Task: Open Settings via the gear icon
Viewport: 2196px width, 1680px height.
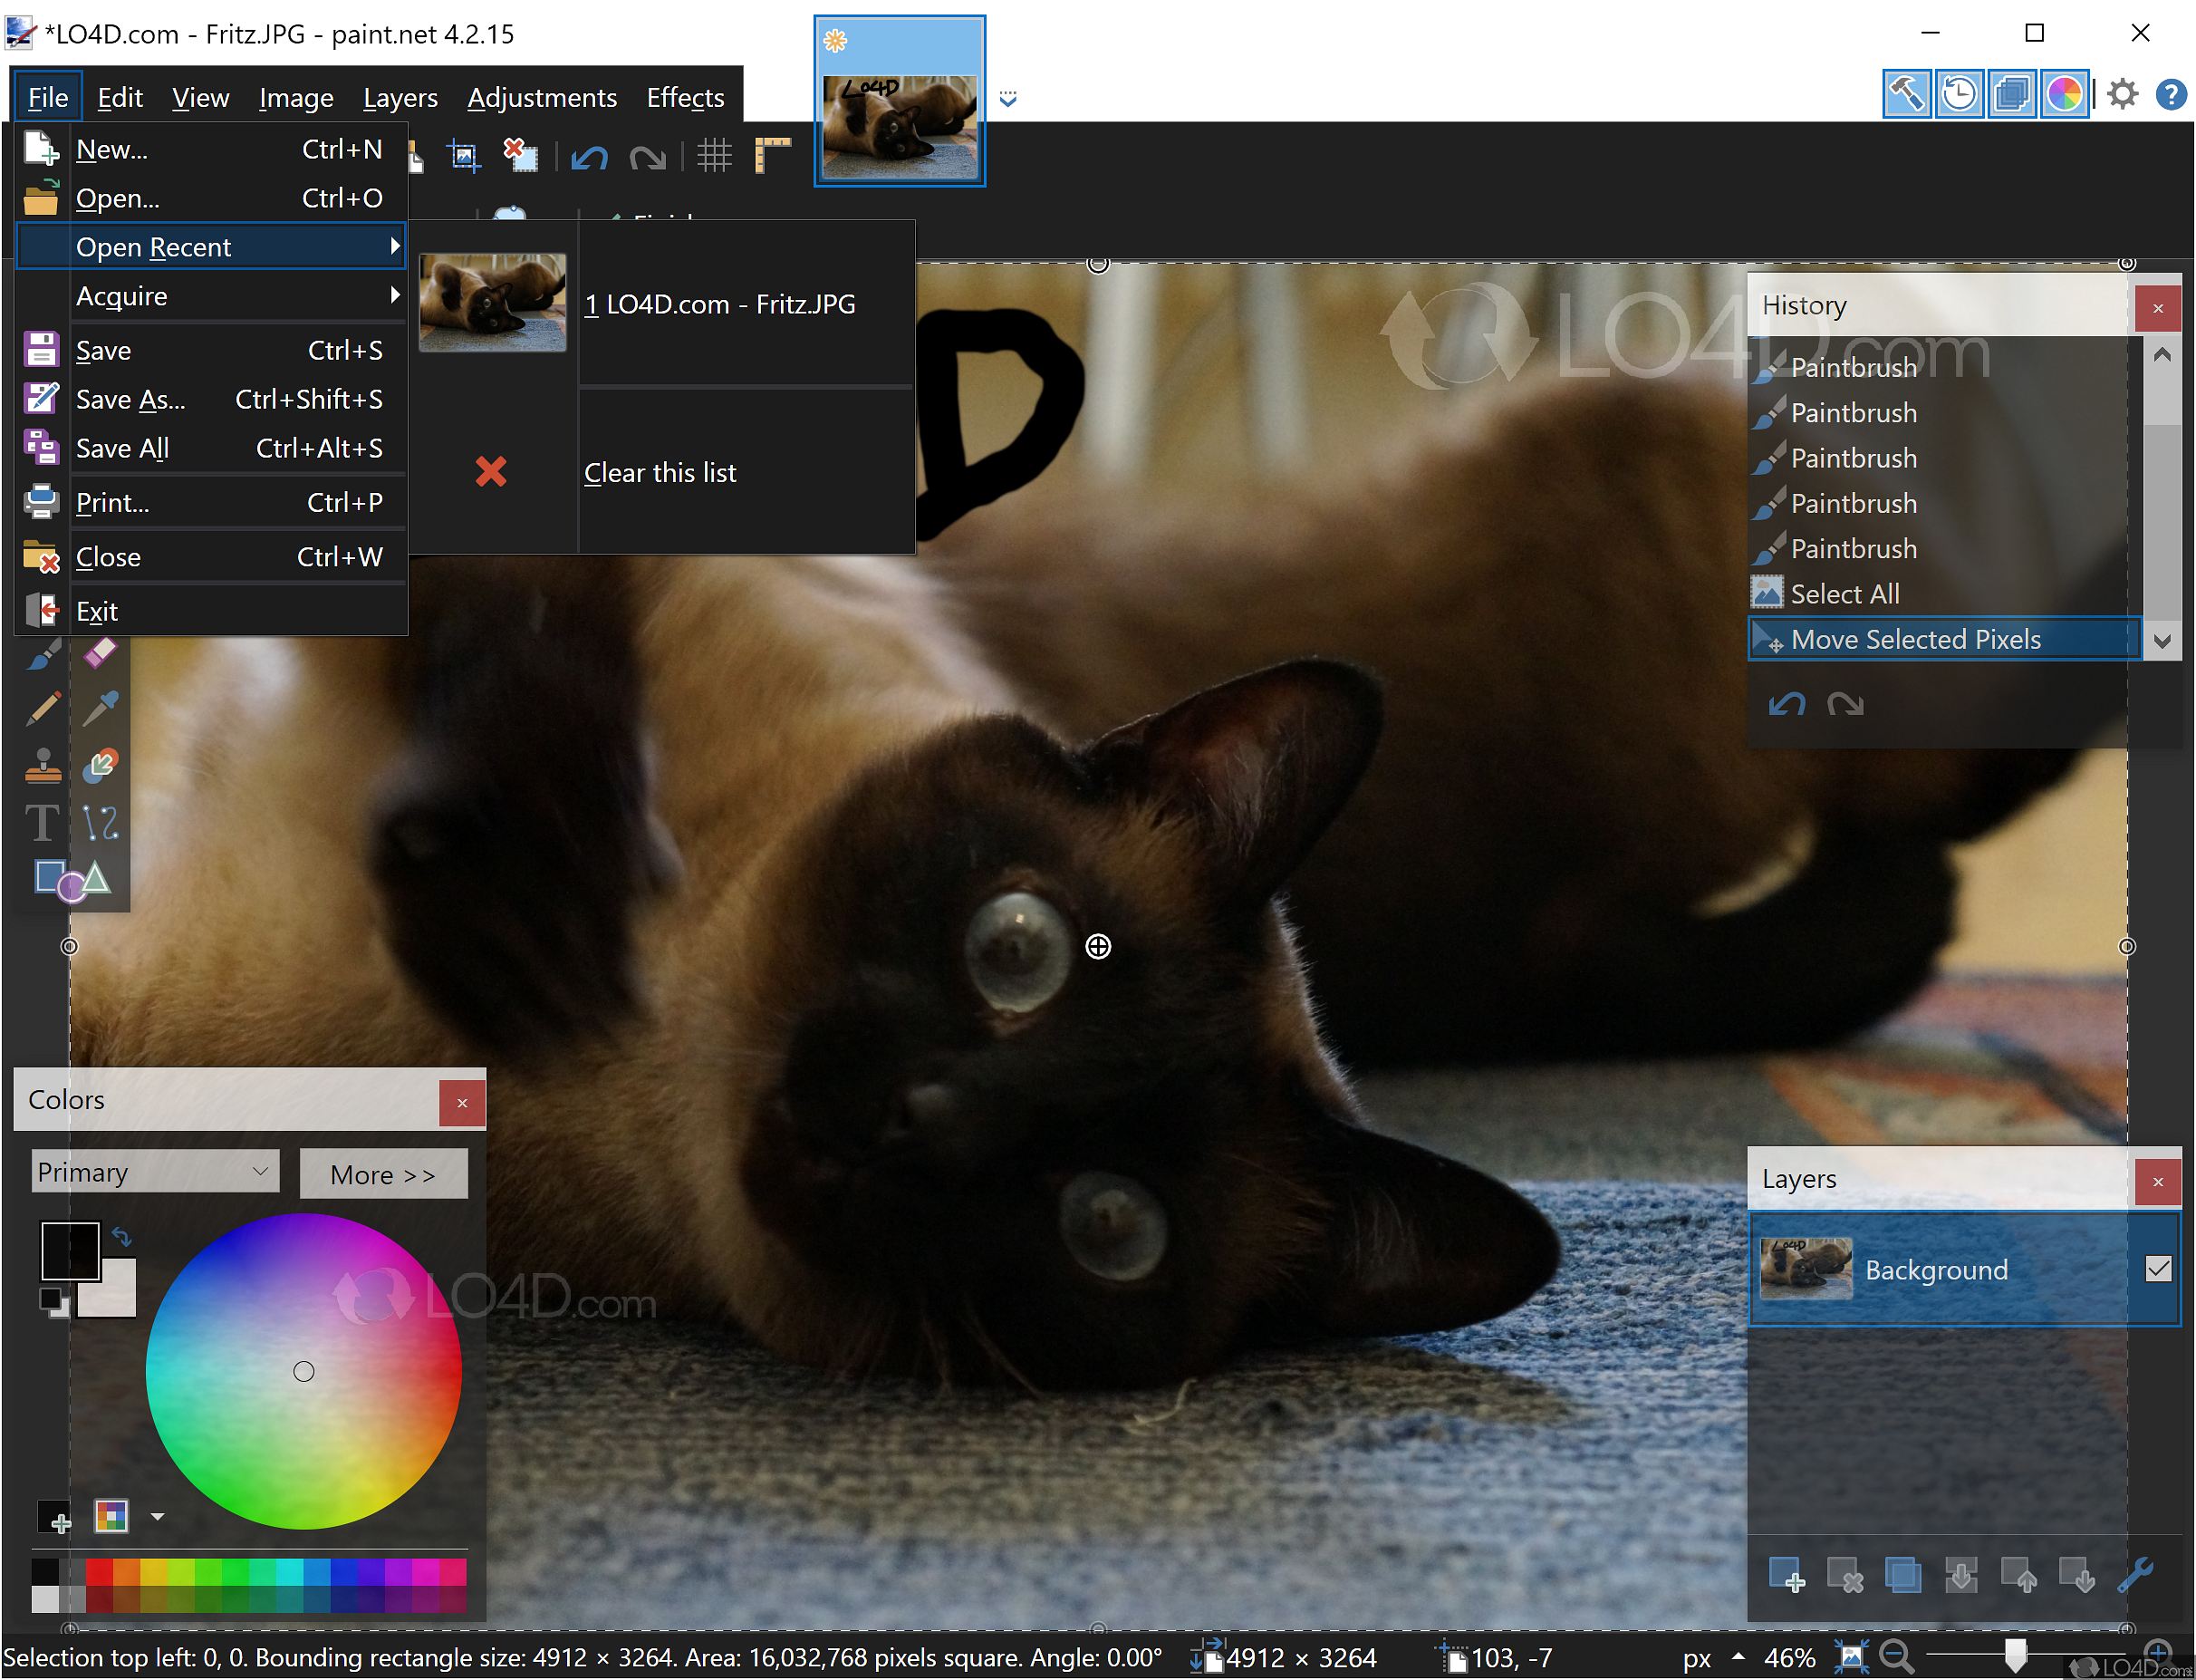Action: point(2122,95)
